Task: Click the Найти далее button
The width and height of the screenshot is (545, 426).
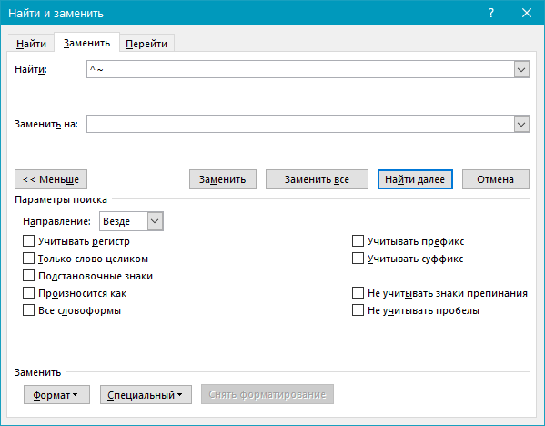Action: pos(415,179)
